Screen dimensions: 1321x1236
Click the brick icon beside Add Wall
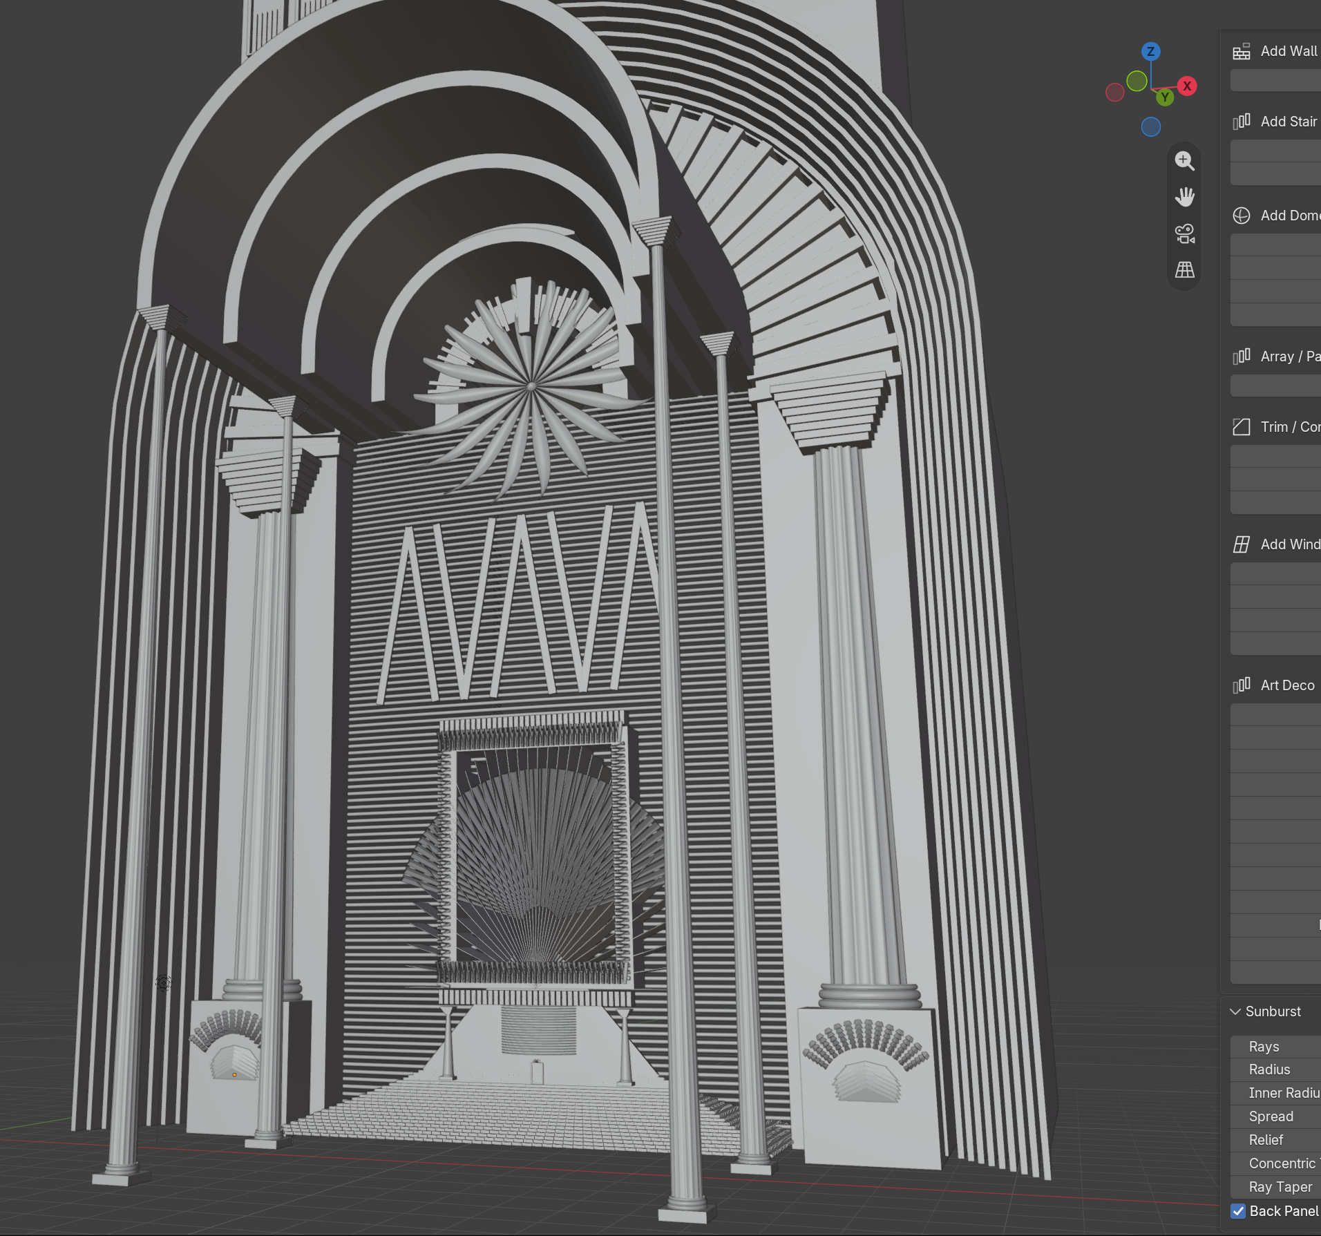click(1242, 51)
